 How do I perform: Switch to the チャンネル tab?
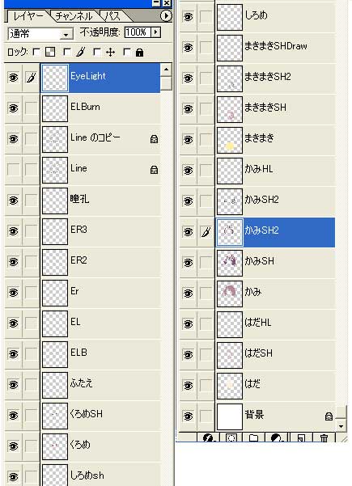74,16
